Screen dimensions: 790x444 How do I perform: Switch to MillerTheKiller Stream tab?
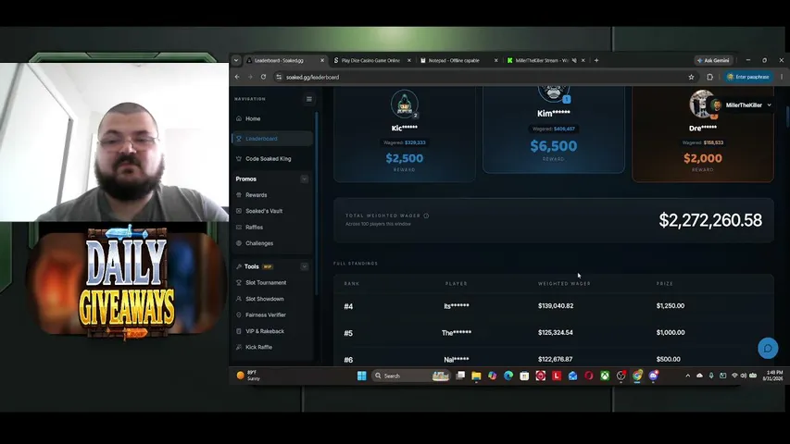pyautogui.click(x=542, y=60)
